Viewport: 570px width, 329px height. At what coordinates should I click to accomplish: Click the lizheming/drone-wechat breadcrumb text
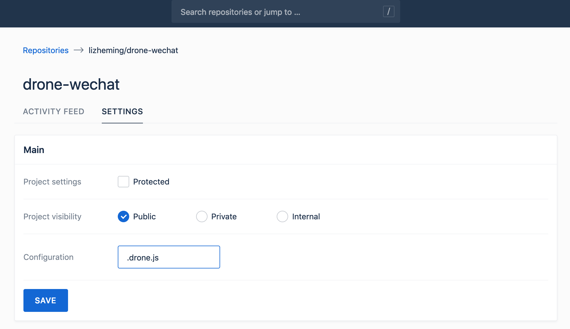tap(133, 50)
